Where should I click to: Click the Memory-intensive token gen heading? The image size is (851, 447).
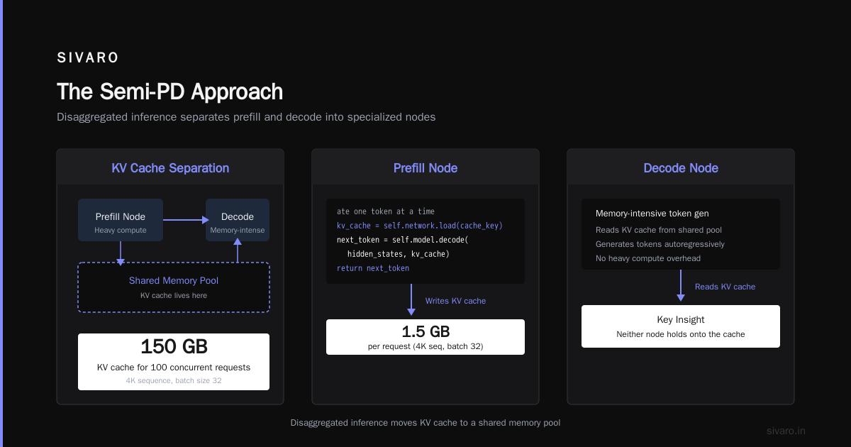pyautogui.click(x=652, y=214)
